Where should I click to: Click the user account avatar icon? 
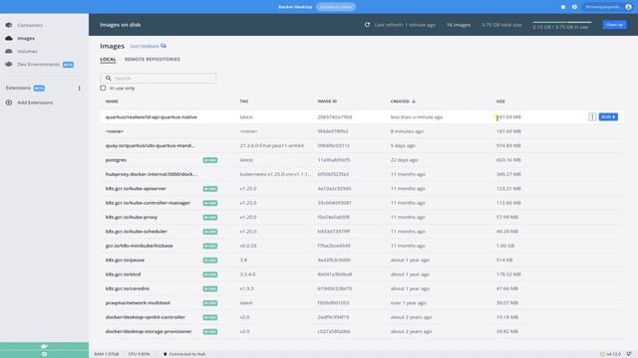629,7
